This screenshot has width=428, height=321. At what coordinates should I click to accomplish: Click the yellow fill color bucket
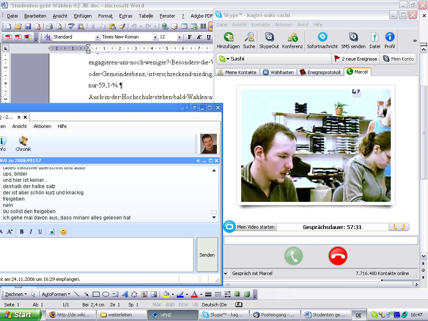point(166,294)
